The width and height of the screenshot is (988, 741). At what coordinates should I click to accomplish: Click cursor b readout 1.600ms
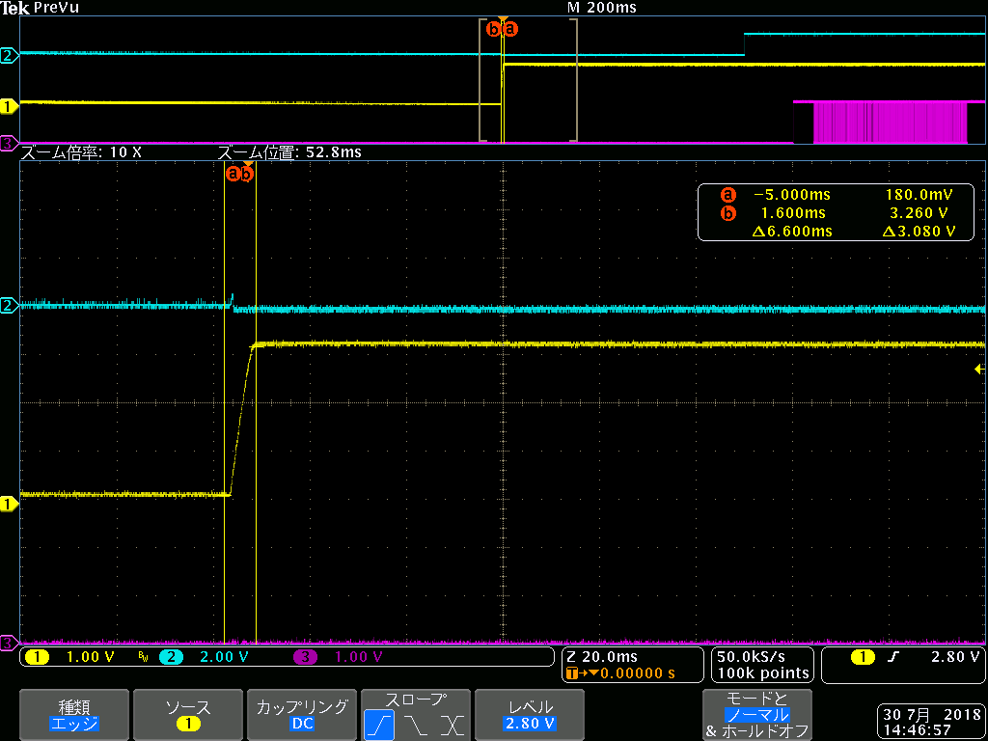click(x=795, y=213)
